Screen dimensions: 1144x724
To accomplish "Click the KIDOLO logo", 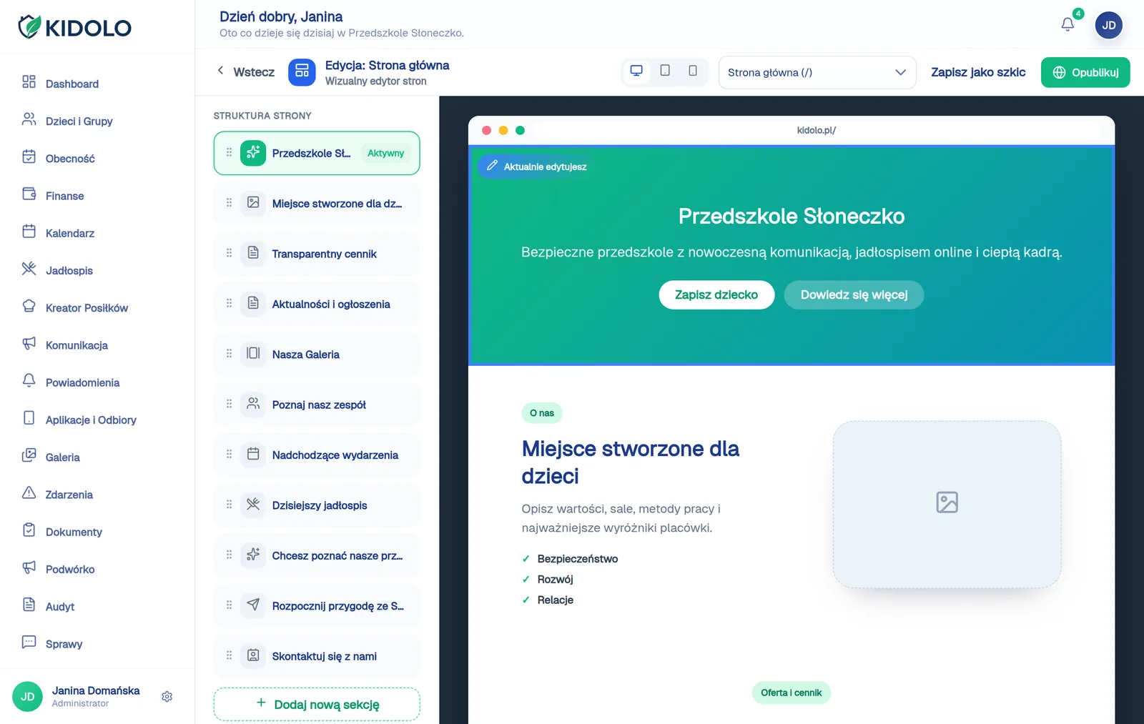I will (74, 27).
